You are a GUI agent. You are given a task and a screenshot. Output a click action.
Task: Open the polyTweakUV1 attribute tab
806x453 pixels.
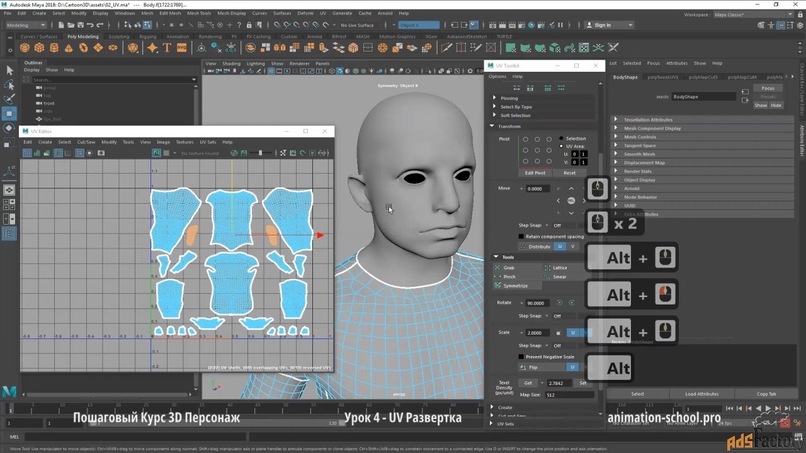pyautogui.click(x=663, y=77)
